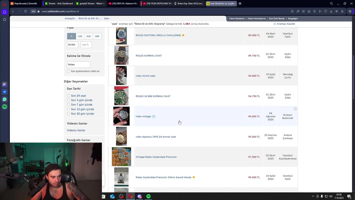This screenshot has height=200, width=355.
Task: Select Son 30 gün içinde radio option
Action: pyautogui.click(x=69, y=114)
